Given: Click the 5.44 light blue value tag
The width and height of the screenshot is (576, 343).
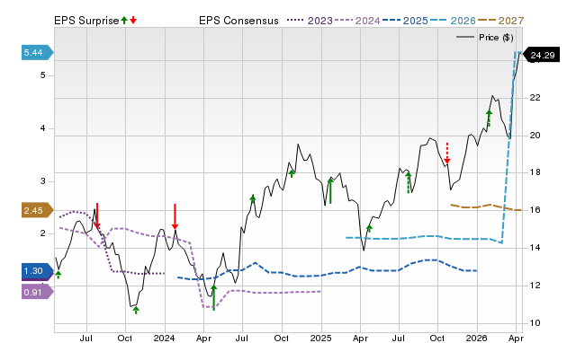Looking at the screenshot, I should click(x=38, y=53).
